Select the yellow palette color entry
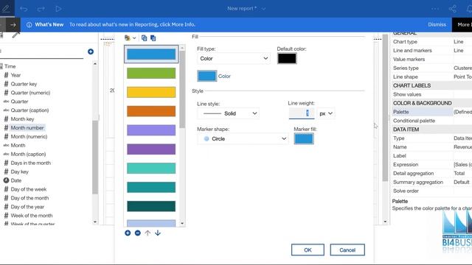 coord(151,92)
